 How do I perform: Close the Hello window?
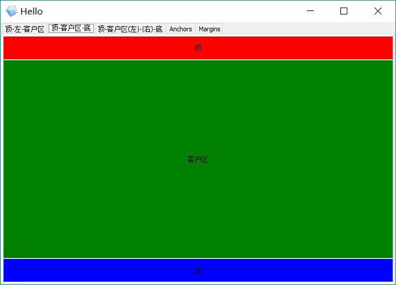tap(378, 11)
